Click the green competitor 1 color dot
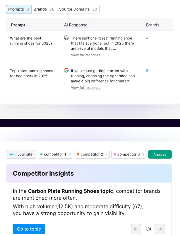Image resolution: width=180 pixels, height=236 pixels. coord(41,154)
